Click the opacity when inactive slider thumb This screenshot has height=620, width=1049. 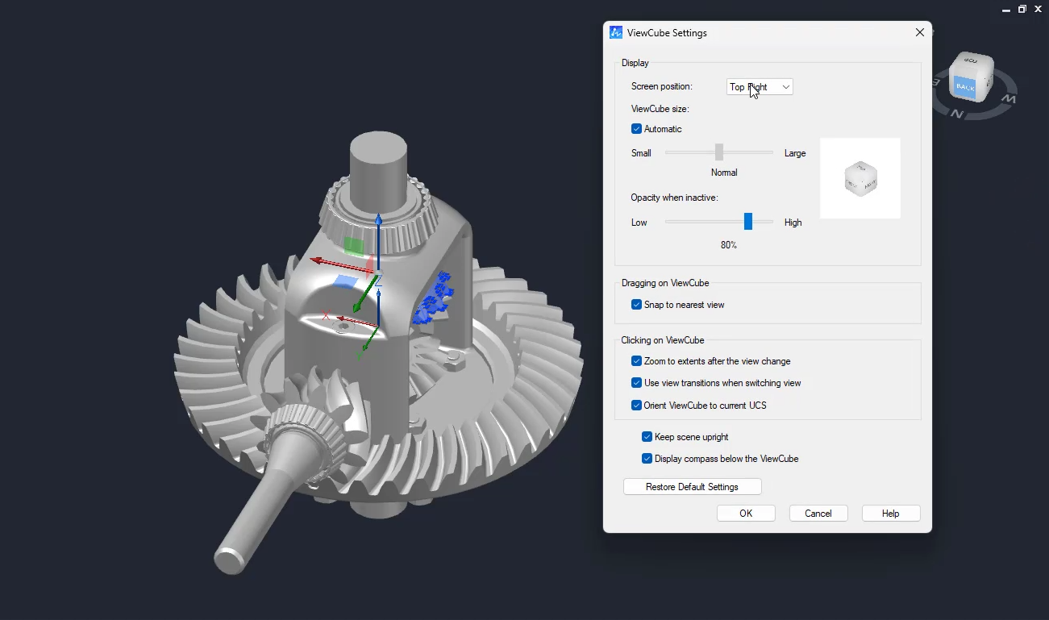pyautogui.click(x=748, y=221)
